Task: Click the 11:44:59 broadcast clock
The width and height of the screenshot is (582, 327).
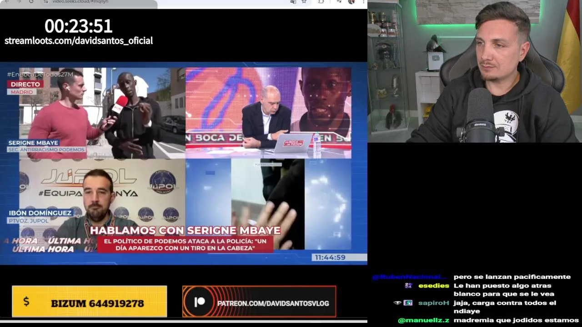Action: click(x=330, y=257)
